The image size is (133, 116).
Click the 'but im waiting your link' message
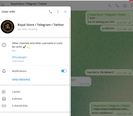[101, 22]
